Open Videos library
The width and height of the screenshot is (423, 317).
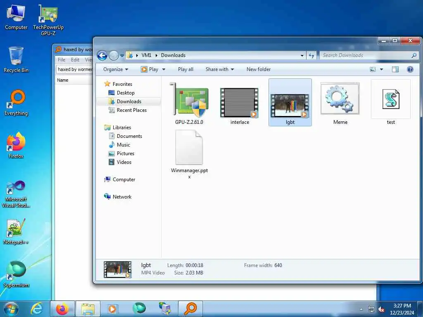click(124, 162)
